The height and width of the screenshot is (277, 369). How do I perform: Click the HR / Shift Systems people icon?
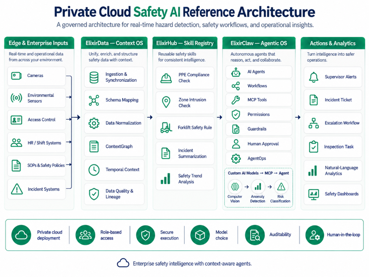pyautogui.click(x=16, y=143)
